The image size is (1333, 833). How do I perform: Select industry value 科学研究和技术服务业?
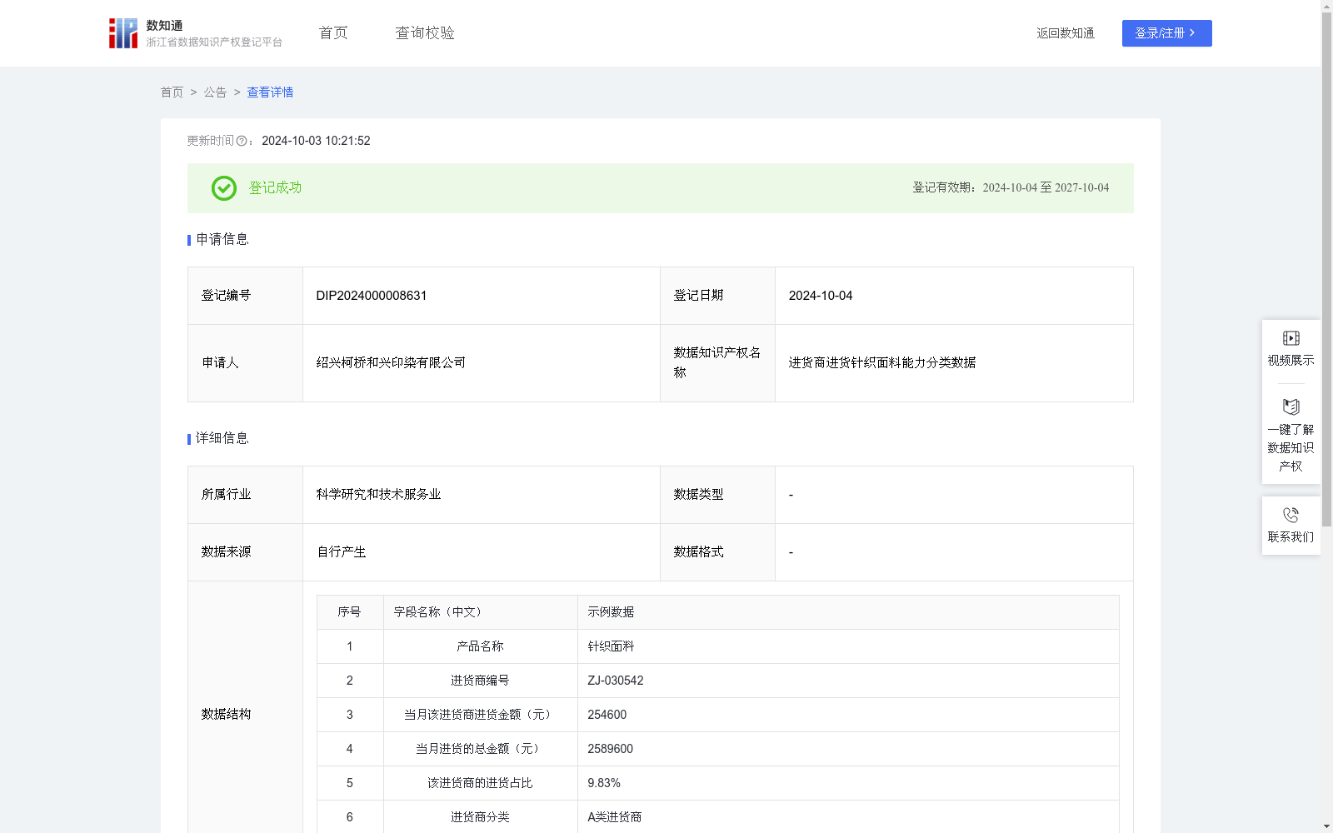tap(378, 495)
